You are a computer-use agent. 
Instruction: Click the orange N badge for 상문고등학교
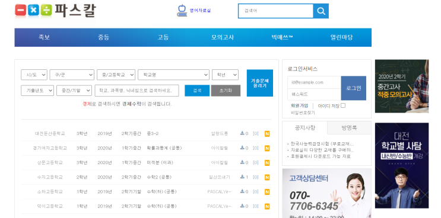267,163
